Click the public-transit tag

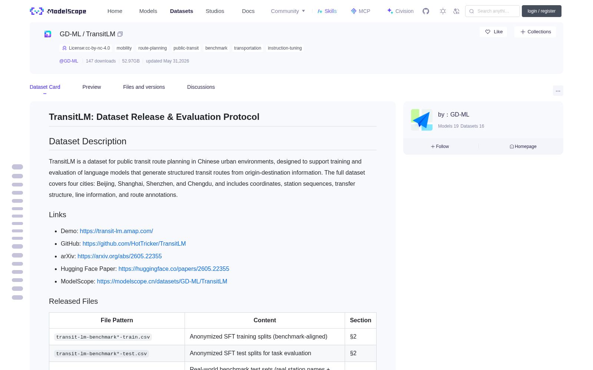186,48
